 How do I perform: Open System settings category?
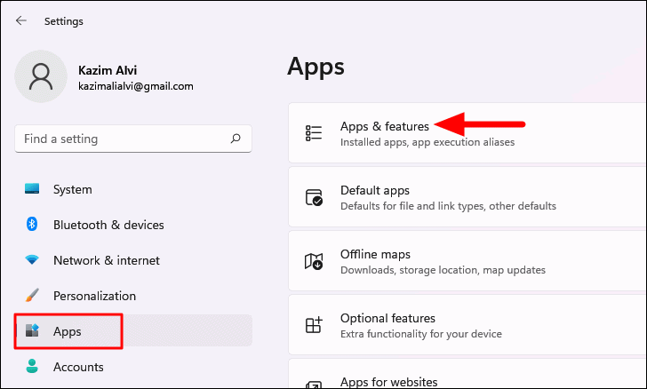click(133, 189)
